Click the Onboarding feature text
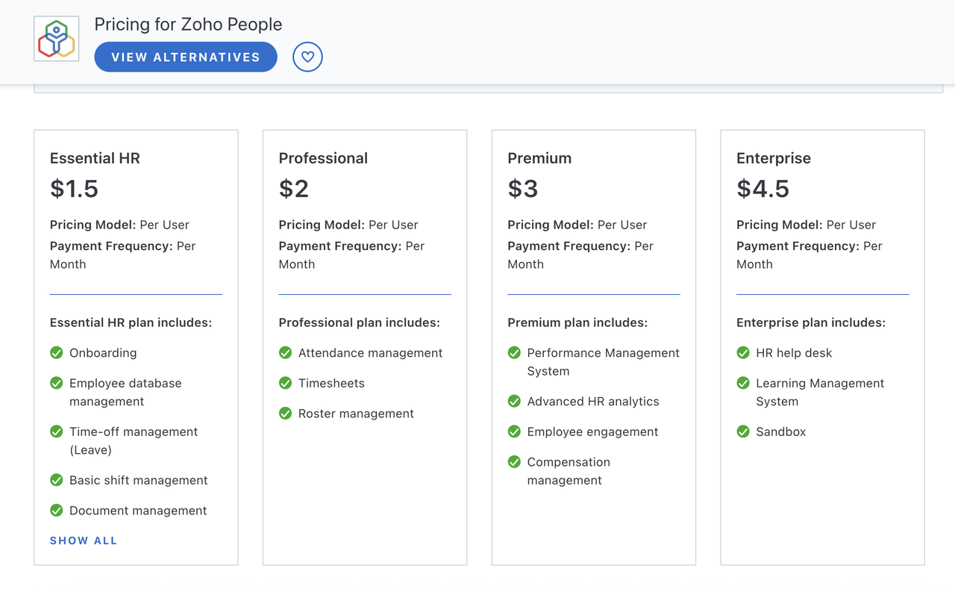The image size is (955, 589). (x=103, y=353)
